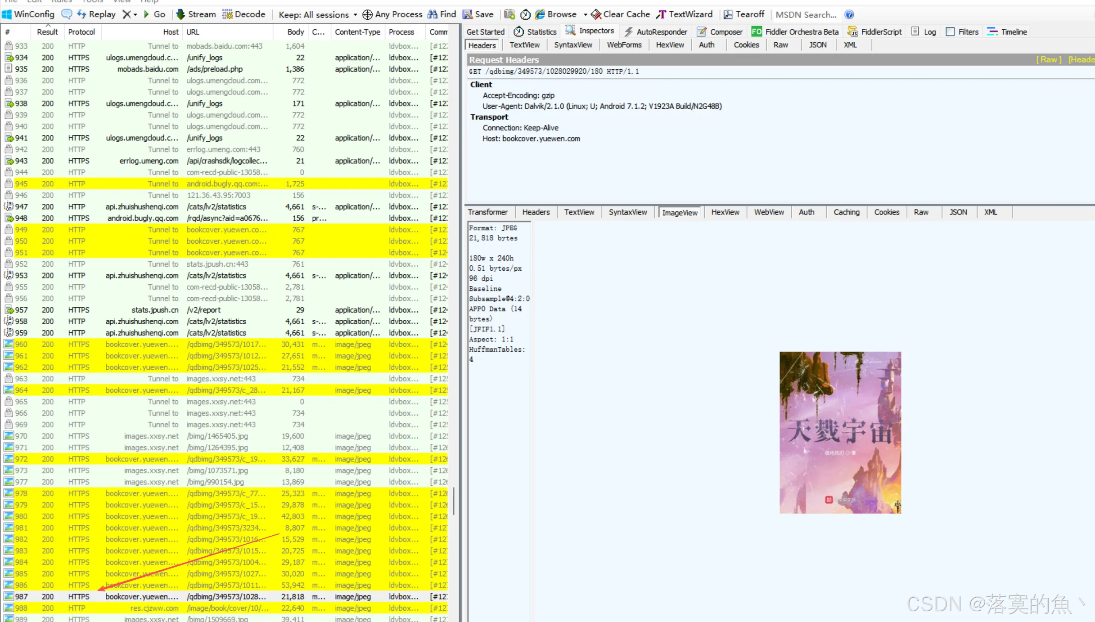The width and height of the screenshot is (1095, 622).
Task: Click the Tearoff button
Action: tap(744, 14)
